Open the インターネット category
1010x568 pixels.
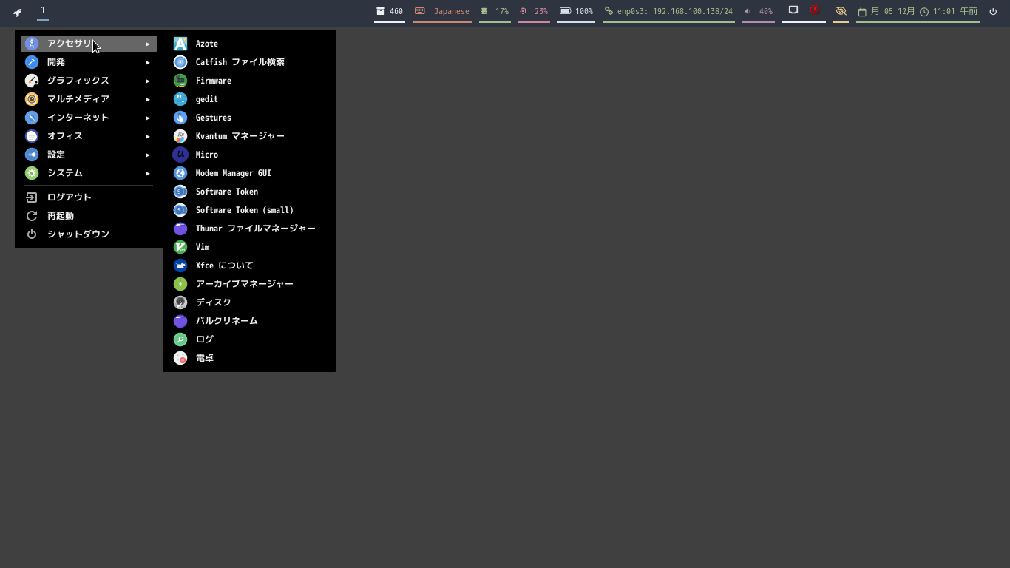pos(89,118)
